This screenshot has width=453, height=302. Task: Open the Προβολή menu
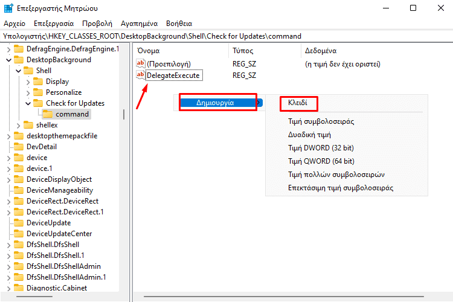pyautogui.click(x=97, y=24)
